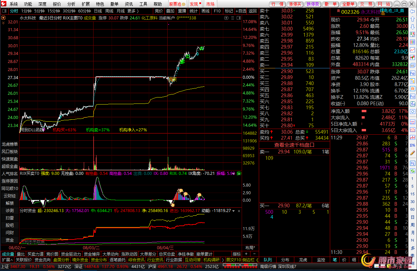417x271 pixels.
Task: Expand the 扩展 panel at bottom left
Action: [x=7, y=260]
